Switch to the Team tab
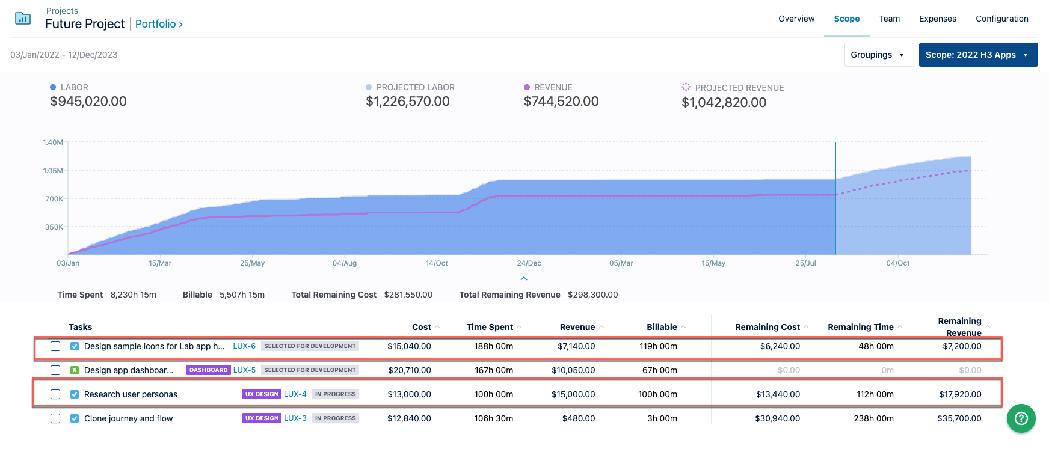This screenshot has height=449, width=1049. point(889,19)
